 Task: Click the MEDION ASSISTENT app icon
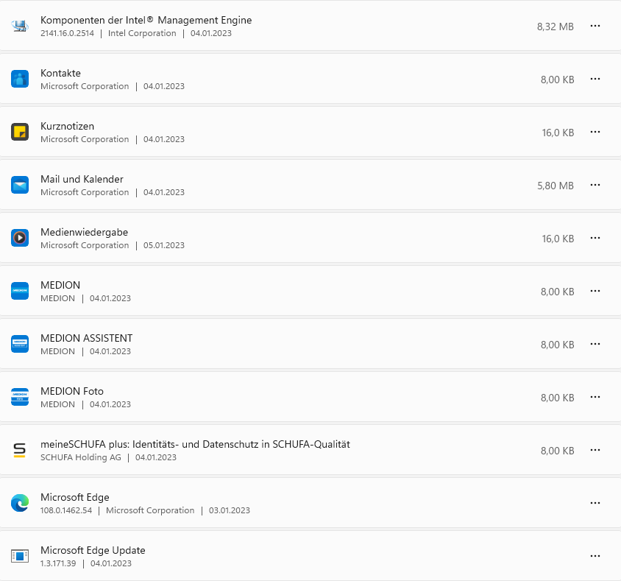tap(20, 345)
